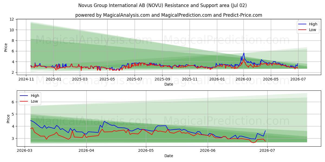Click the '2026-05' tick label on the top chart's x-axis
The image size is (325, 162).
tap(271, 79)
